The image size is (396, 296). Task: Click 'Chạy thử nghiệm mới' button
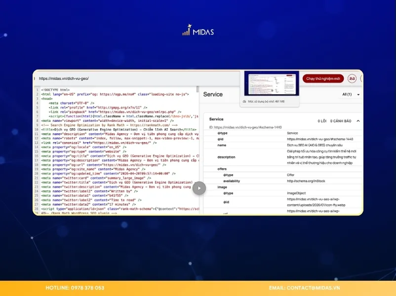click(323, 78)
